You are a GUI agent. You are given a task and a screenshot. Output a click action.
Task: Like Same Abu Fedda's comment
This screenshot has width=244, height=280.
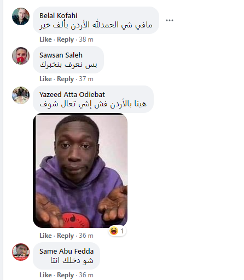coord(45,275)
